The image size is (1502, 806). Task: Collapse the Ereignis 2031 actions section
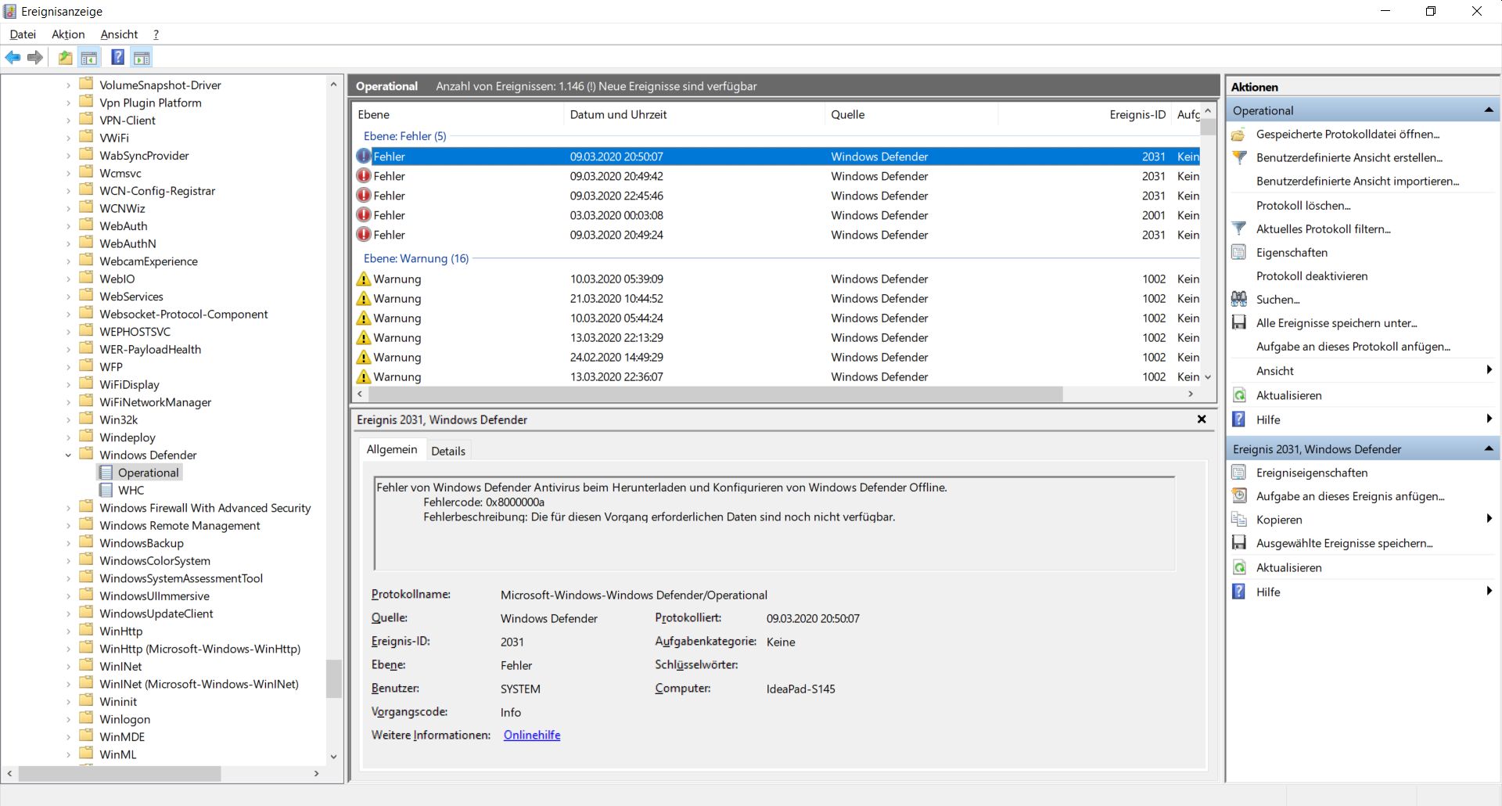[x=1489, y=449]
